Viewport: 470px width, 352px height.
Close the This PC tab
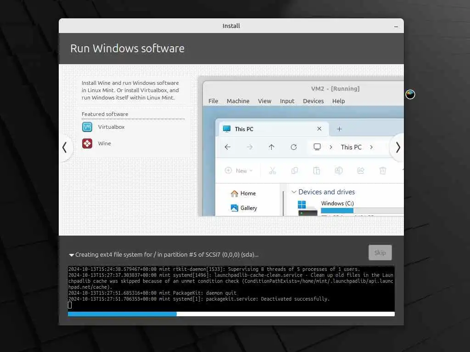click(x=319, y=129)
